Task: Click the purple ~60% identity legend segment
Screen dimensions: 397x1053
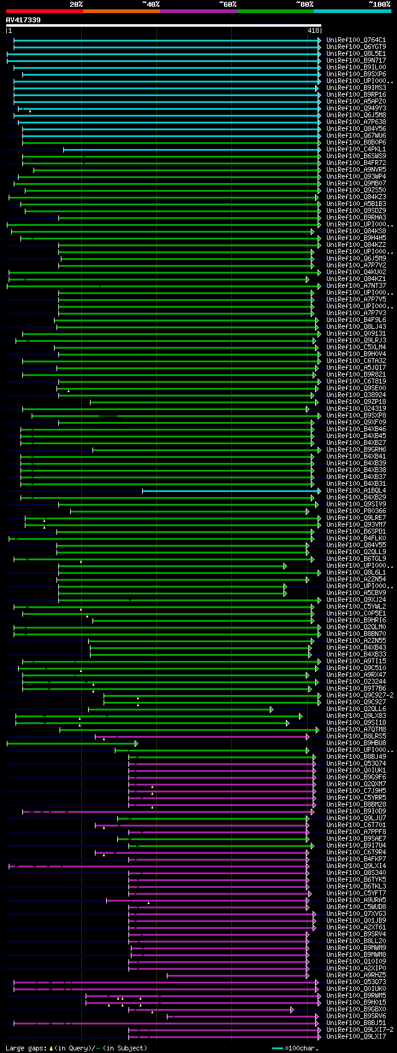Action: pos(198,11)
